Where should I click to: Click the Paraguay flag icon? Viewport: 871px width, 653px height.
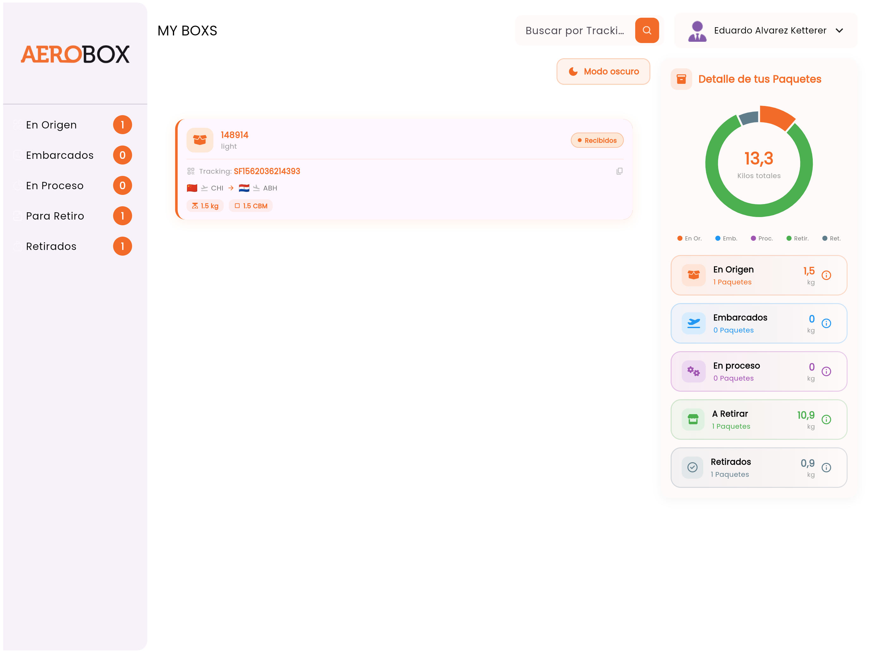[x=244, y=188]
